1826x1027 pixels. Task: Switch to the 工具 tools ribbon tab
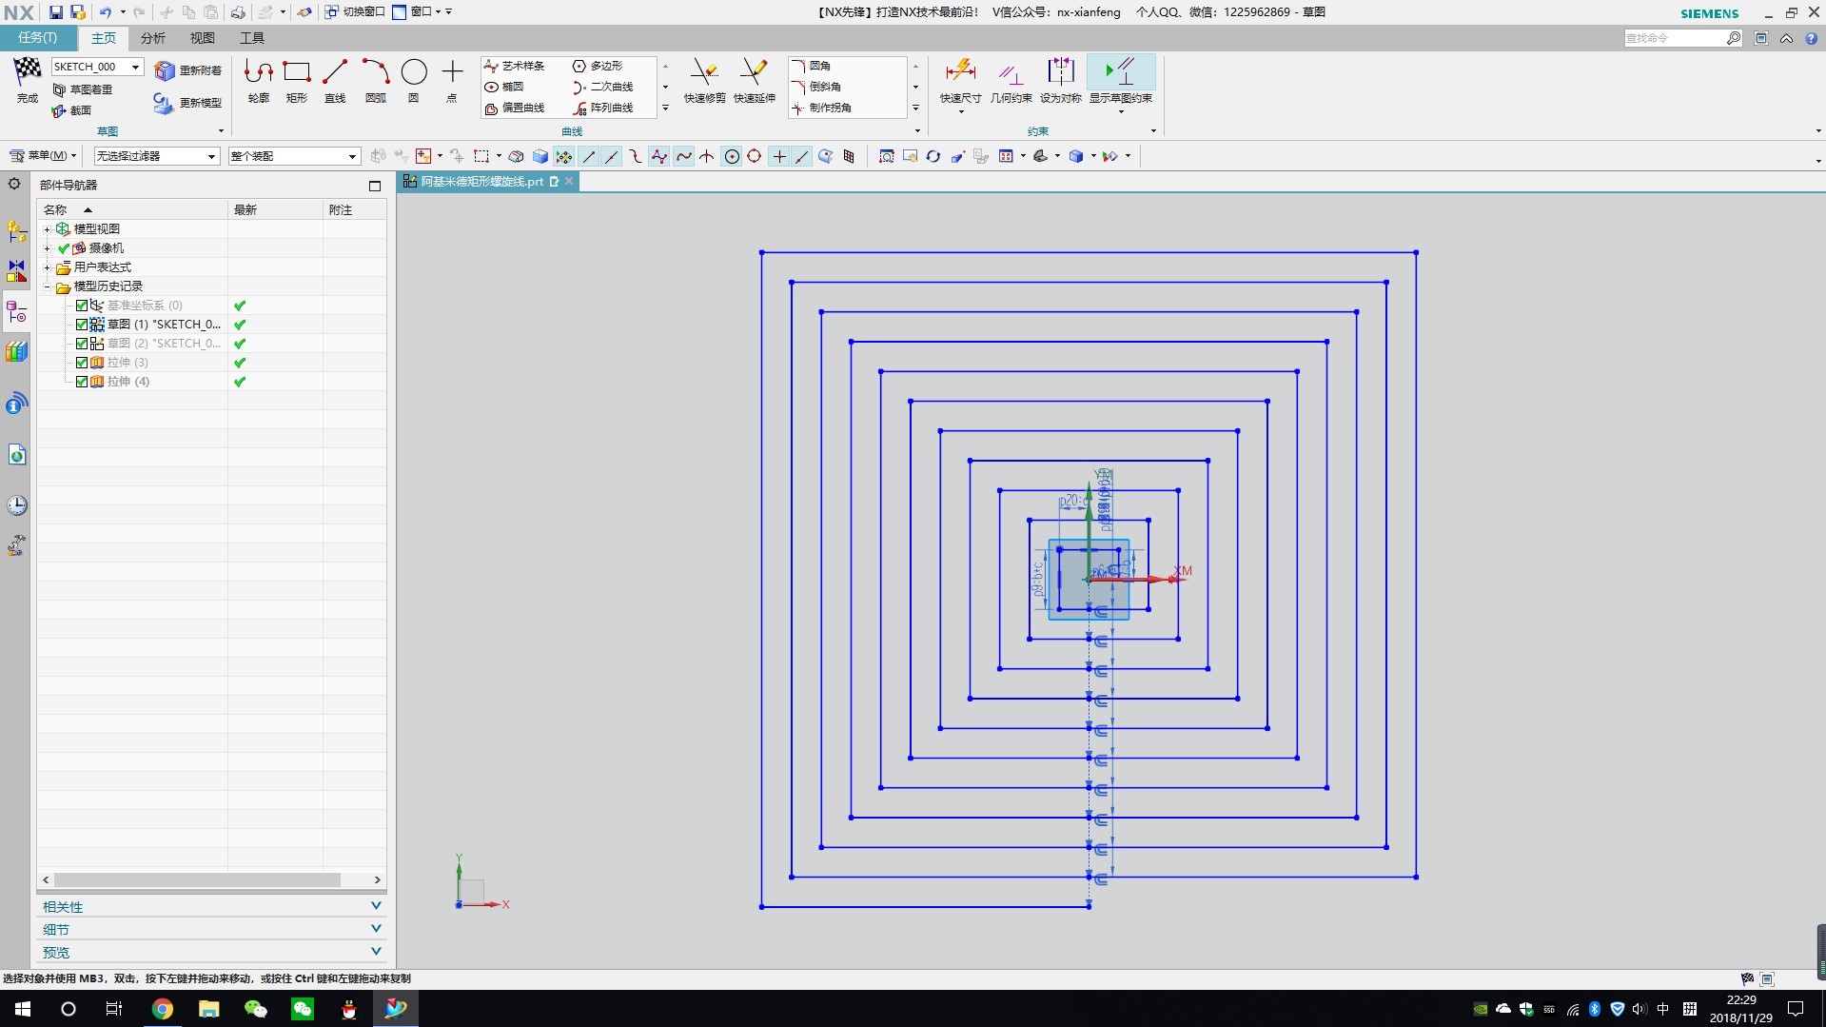pyautogui.click(x=251, y=38)
